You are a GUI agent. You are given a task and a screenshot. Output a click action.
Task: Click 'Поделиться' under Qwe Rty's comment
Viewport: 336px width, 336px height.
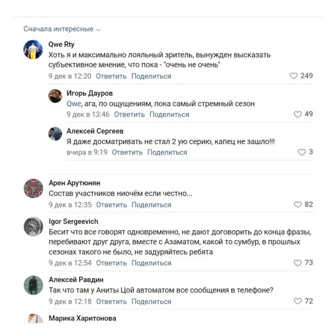point(151,76)
